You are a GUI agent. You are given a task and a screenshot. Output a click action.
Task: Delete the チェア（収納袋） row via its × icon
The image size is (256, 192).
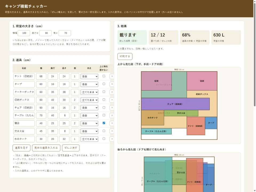pos(112,108)
